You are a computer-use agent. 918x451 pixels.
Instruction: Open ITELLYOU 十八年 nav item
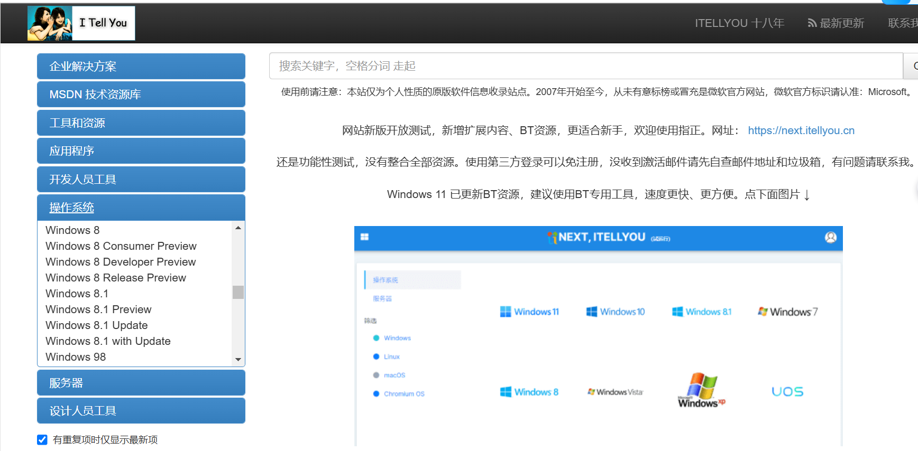(739, 23)
